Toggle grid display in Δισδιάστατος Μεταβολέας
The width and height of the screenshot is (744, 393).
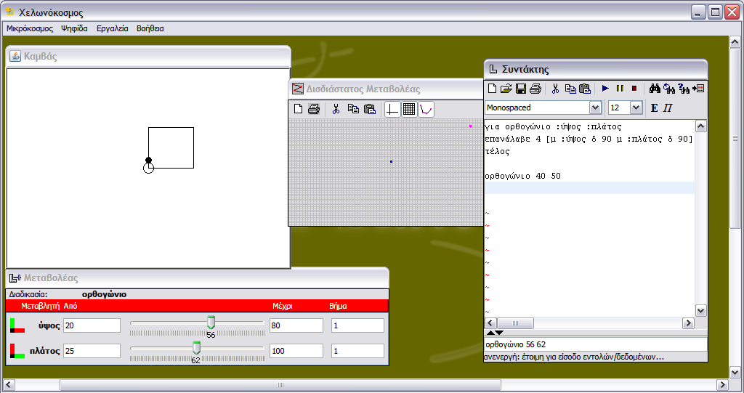409,110
